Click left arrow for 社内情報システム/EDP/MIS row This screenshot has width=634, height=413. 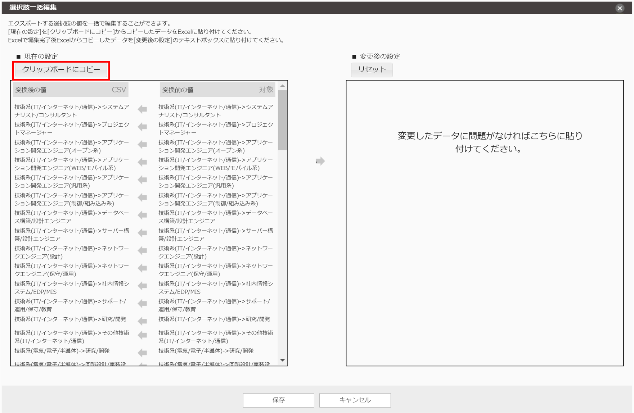coord(143,286)
